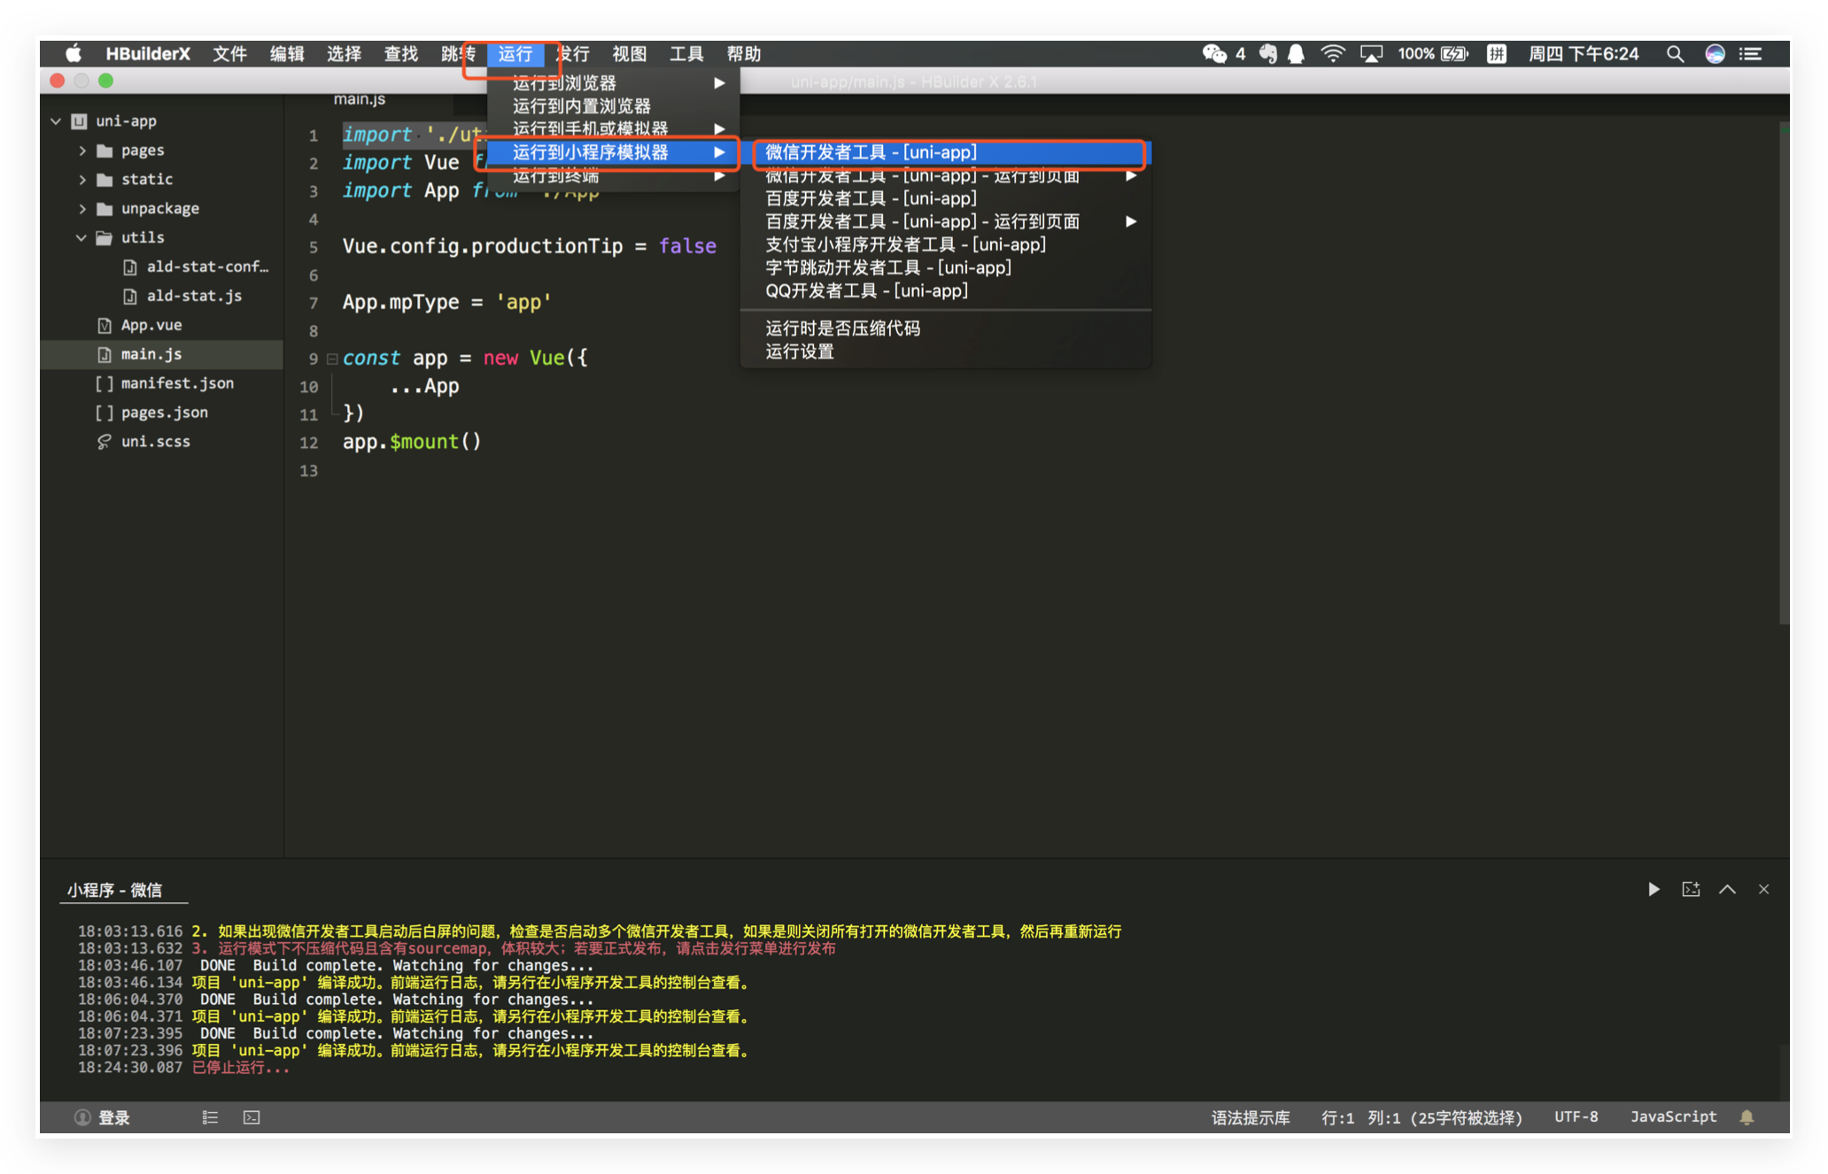This screenshot has height=1174, width=1828.
Task: Close the console panel
Action: point(1763,889)
